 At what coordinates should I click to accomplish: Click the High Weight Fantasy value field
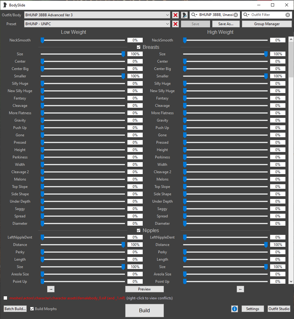(x=278, y=98)
